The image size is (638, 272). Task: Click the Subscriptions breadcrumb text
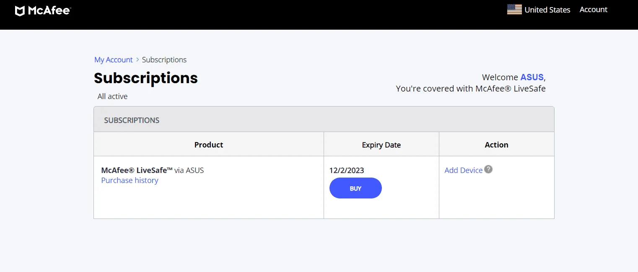click(164, 60)
